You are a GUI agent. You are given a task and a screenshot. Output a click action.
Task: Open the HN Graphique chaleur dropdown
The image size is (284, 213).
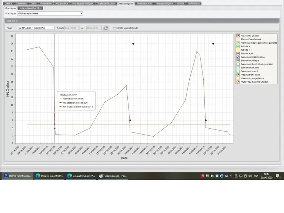[x=50, y=13]
